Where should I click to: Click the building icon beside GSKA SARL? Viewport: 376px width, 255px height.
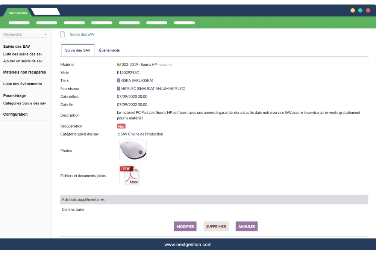pyautogui.click(x=118, y=80)
